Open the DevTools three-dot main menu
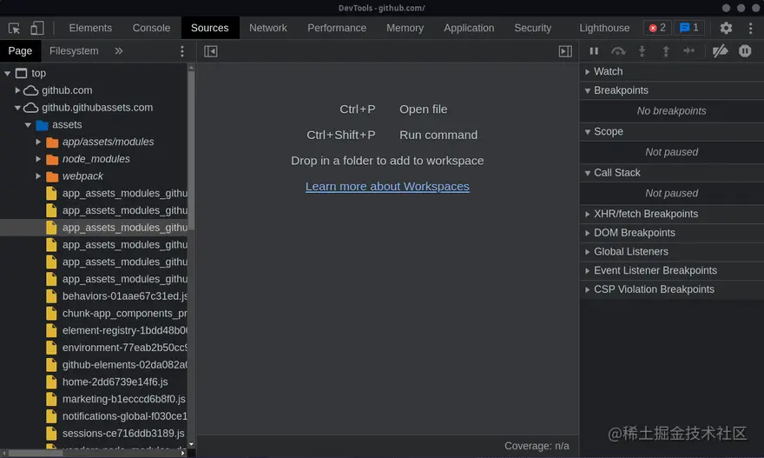The height and width of the screenshot is (458, 764). click(x=750, y=28)
